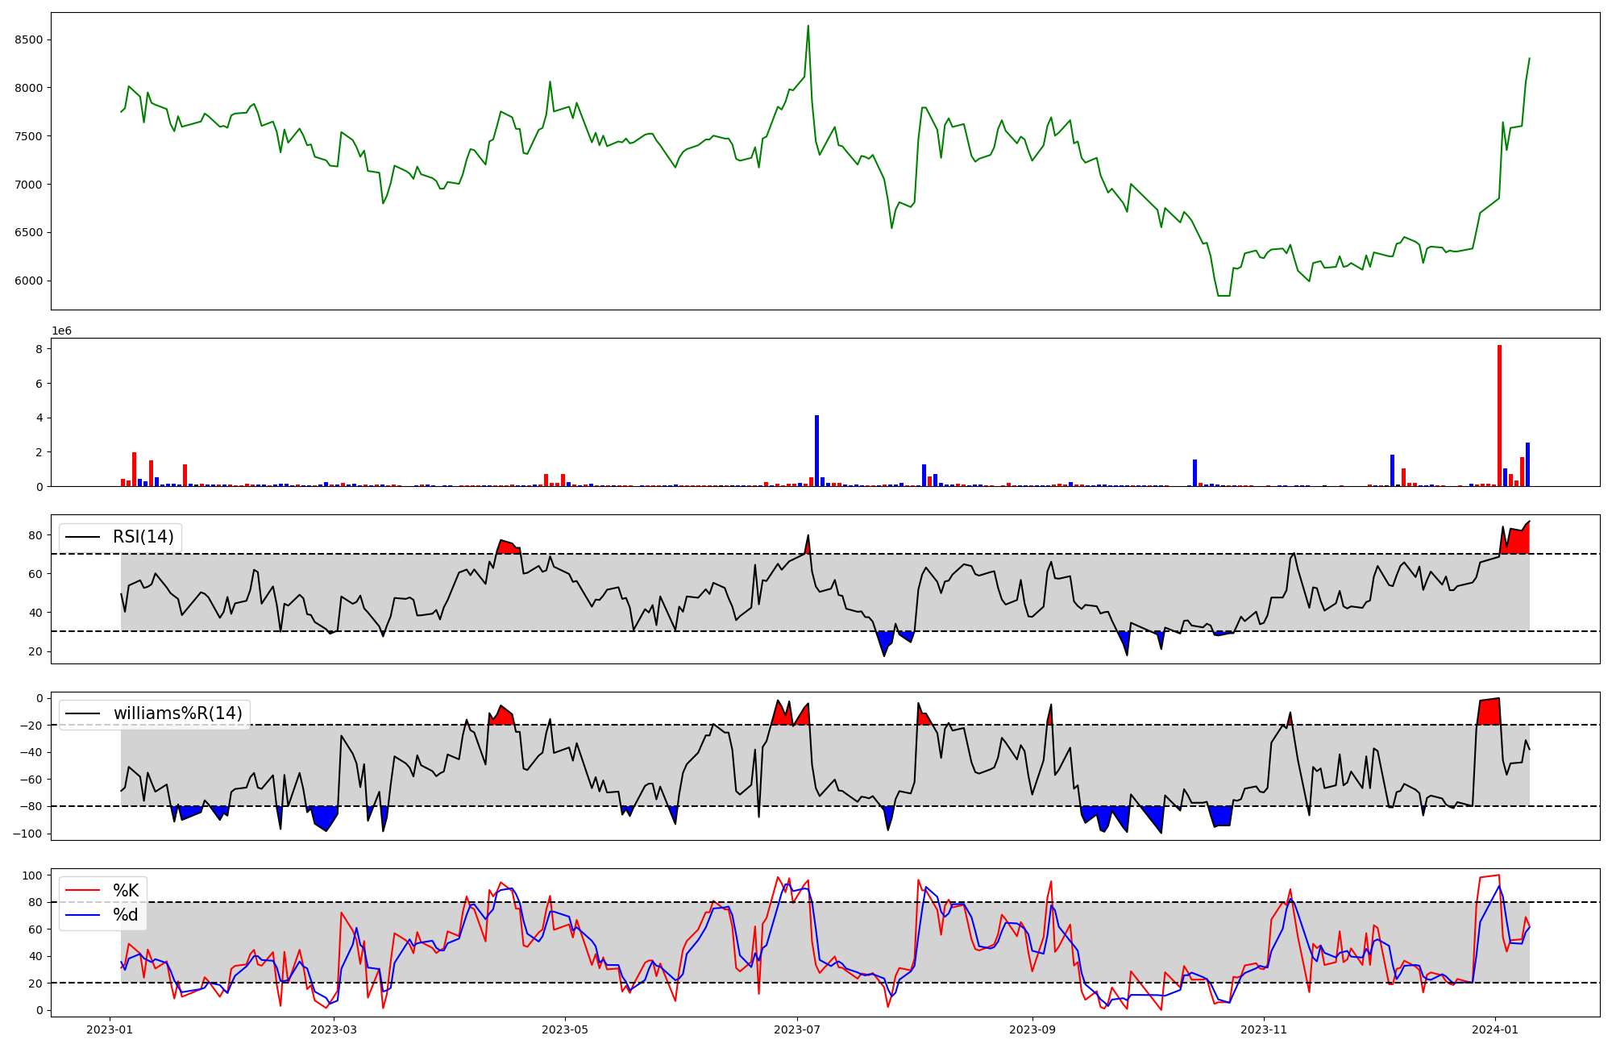Click the williams%R(14) legend label

[x=177, y=713]
